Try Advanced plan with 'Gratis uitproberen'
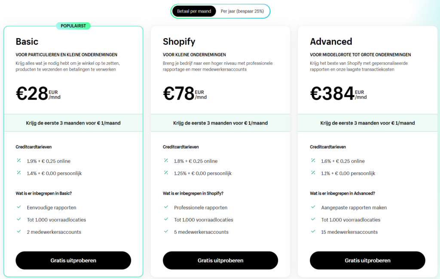The width and height of the screenshot is (440, 279). (367, 261)
